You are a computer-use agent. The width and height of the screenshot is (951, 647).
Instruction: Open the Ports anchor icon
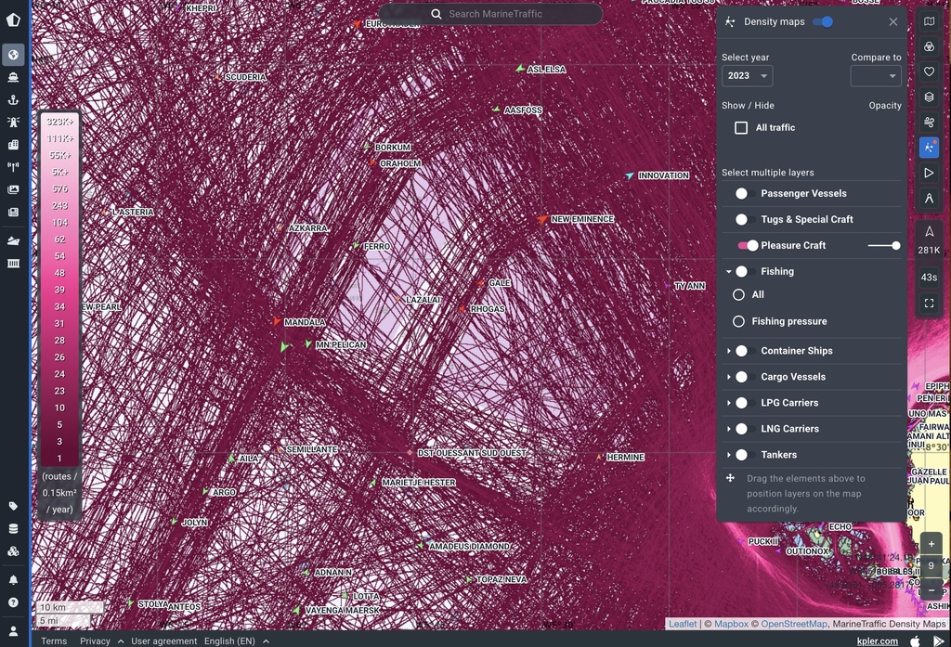(x=13, y=100)
